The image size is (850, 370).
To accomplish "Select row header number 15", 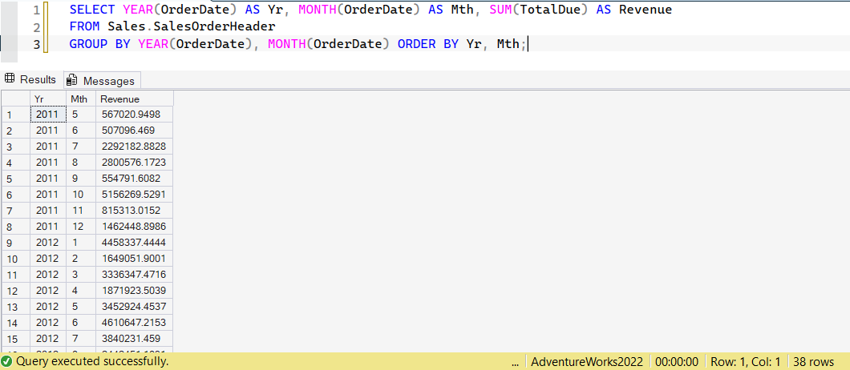I will [x=16, y=339].
